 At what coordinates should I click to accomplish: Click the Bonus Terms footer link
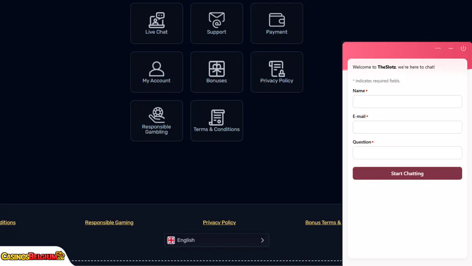pos(323,223)
